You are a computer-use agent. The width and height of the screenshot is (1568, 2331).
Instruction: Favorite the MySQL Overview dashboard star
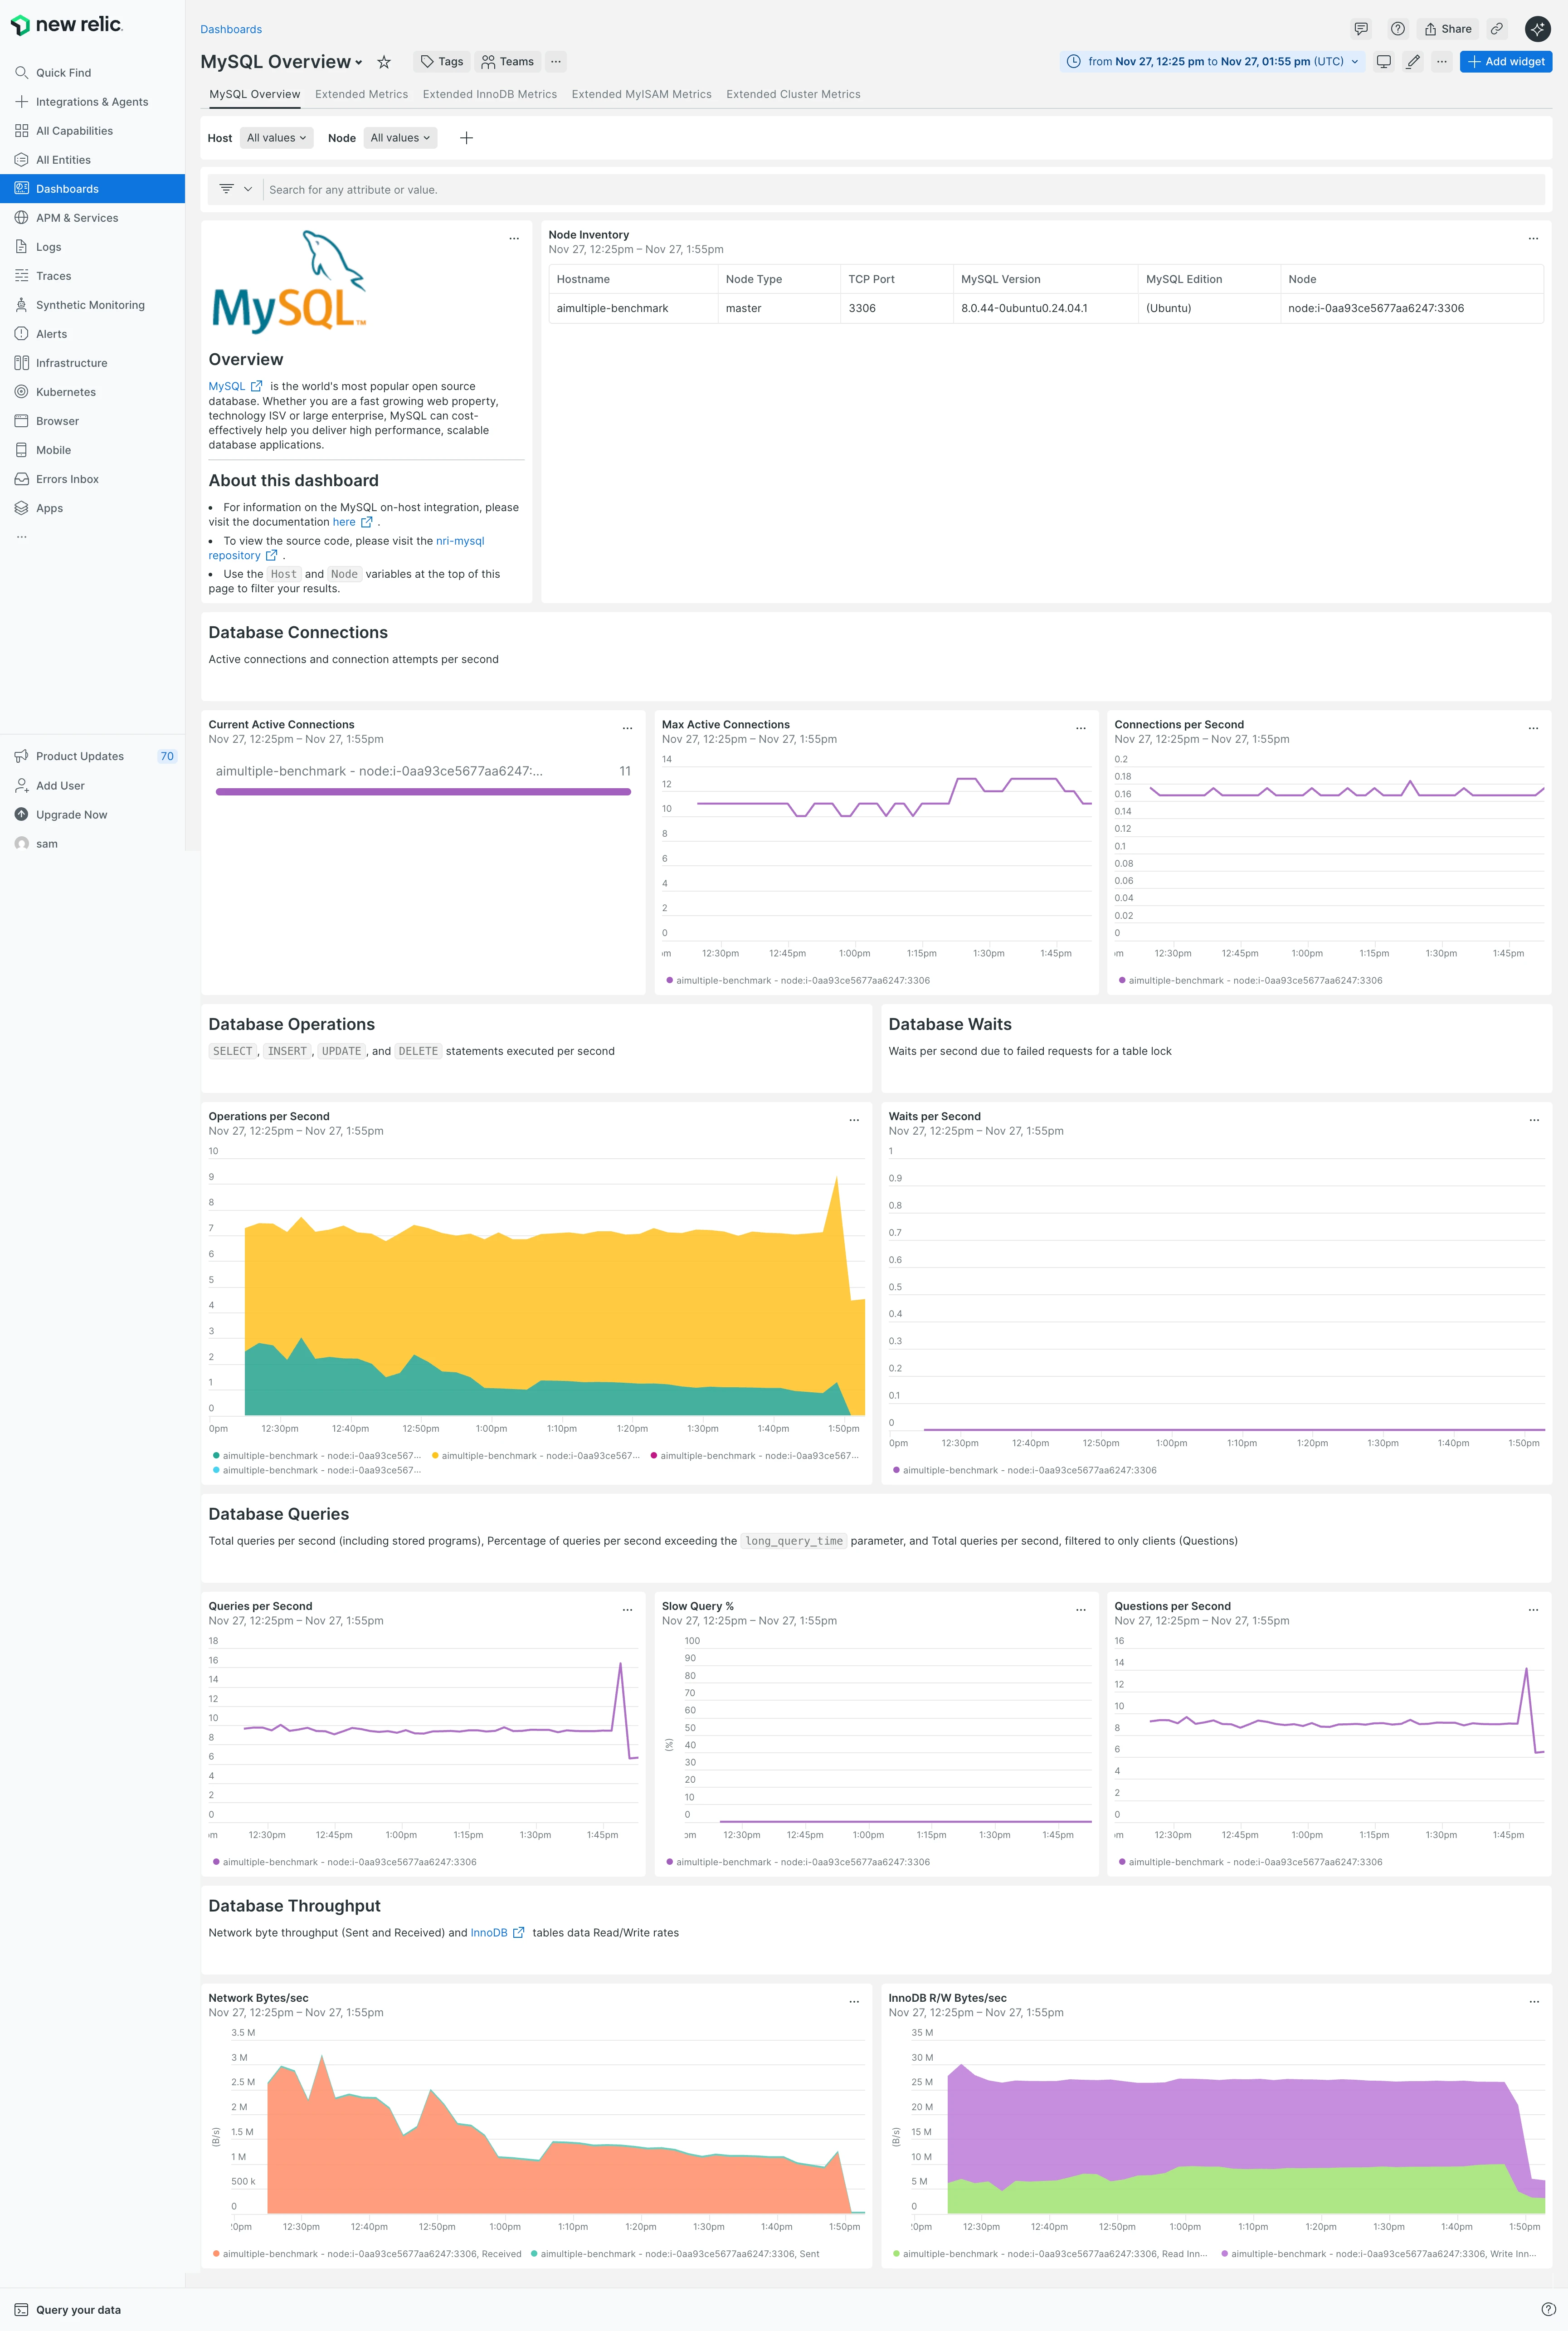pyautogui.click(x=384, y=62)
